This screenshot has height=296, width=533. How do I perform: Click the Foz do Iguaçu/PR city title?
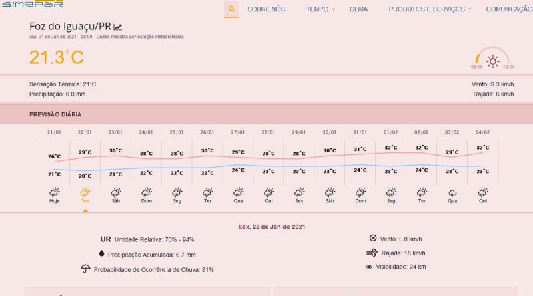pyautogui.click(x=70, y=26)
